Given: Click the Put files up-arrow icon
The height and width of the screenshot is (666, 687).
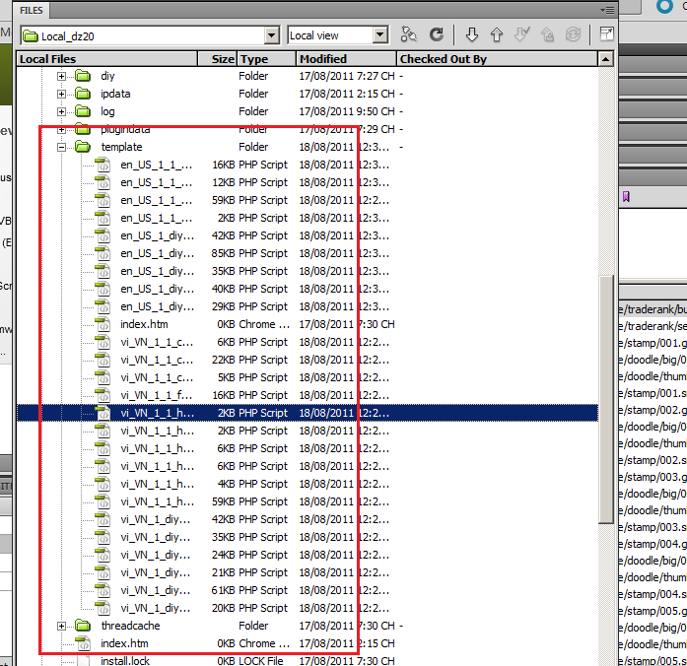Looking at the screenshot, I should (x=497, y=34).
